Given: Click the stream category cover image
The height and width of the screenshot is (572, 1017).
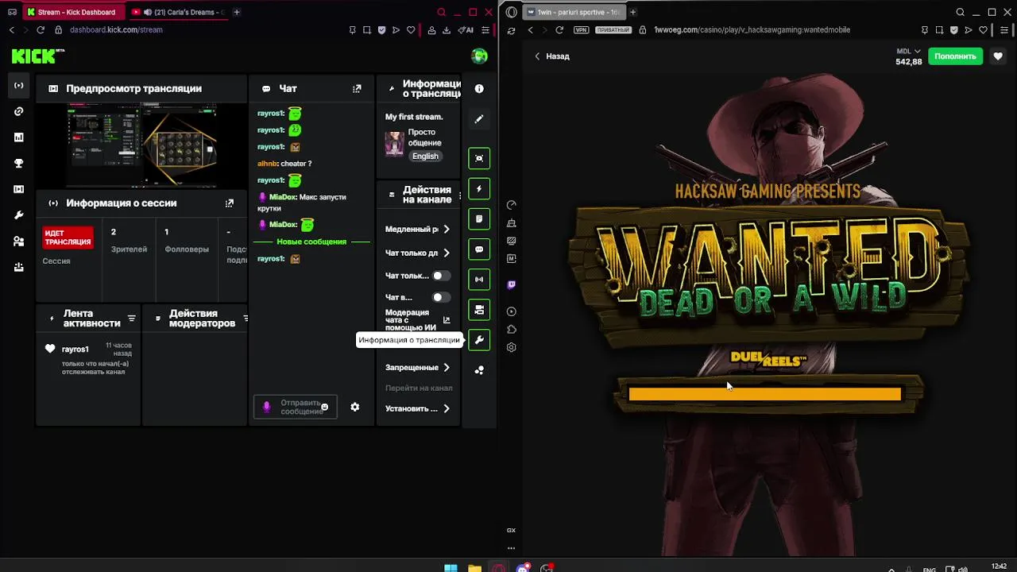Looking at the screenshot, I should tap(395, 145).
